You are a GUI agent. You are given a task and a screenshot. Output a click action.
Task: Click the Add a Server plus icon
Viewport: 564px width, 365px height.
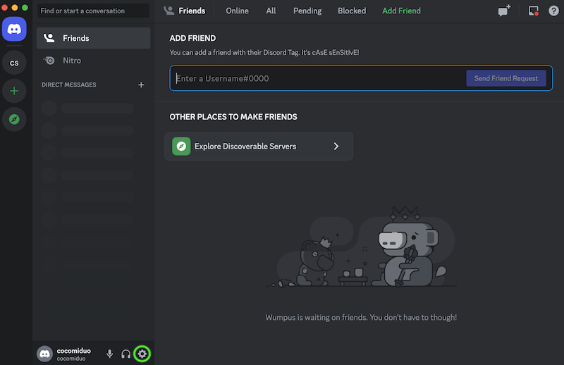(x=14, y=91)
